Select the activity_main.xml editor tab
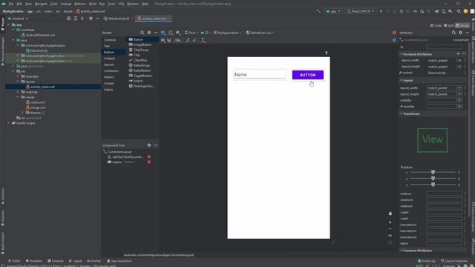Image resolution: width=475 pixels, height=267 pixels. click(153, 19)
